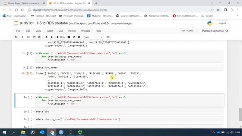The image size is (242, 136).
Task: Toggle the browser side panel
Action: pos(226,10)
